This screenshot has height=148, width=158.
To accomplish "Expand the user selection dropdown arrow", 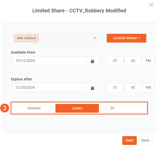I will pos(95,38).
